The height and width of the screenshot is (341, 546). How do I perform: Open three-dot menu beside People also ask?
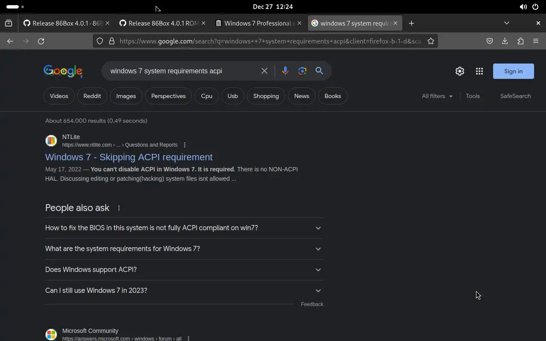[x=119, y=208]
